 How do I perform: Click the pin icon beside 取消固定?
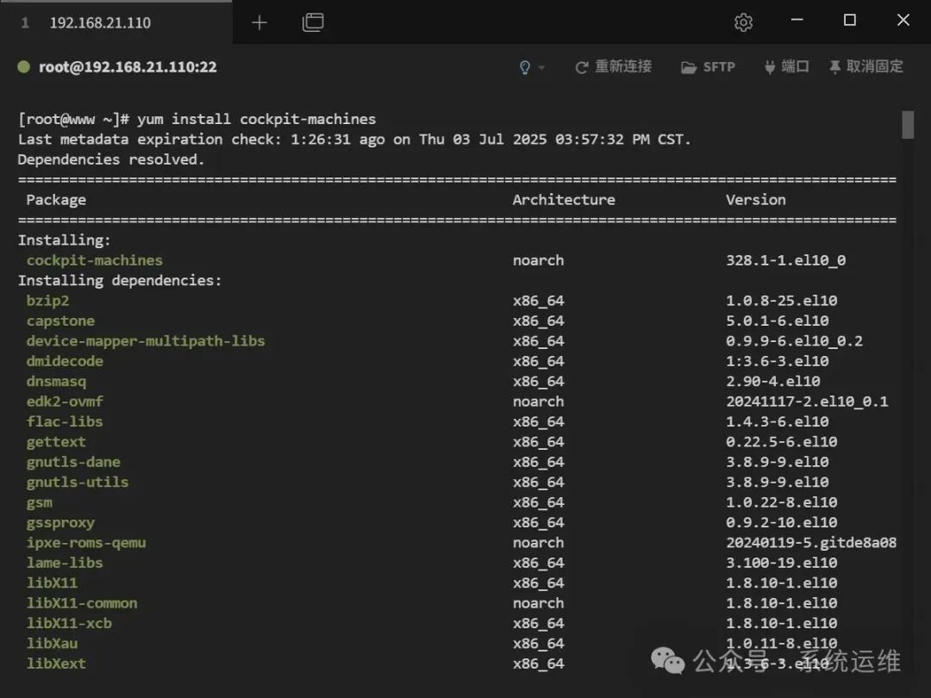[x=834, y=66]
